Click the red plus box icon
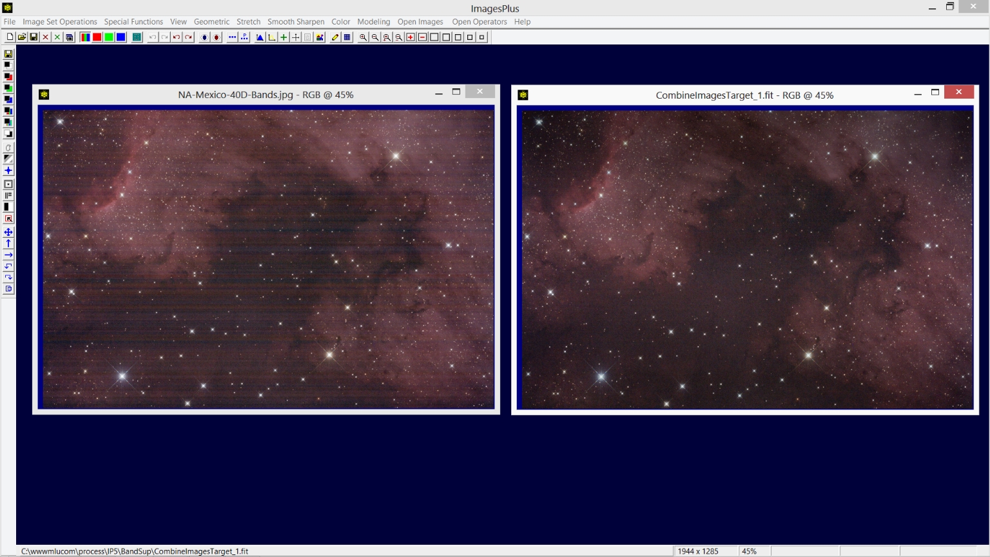 (411, 37)
